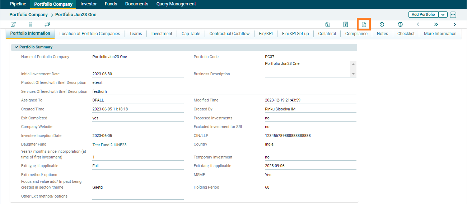Screen dimensions: 467x204
Task: Open the Test Fund 2JUNE23 link
Action: pyautogui.click(x=109, y=145)
